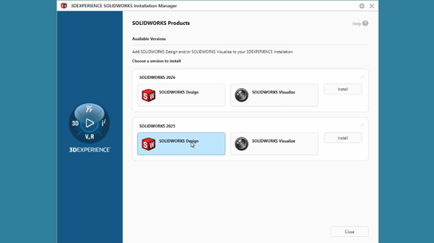Click the red SW cube icon in 2026
The height and width of the screenshot is (243, 434).
[148, 95]
